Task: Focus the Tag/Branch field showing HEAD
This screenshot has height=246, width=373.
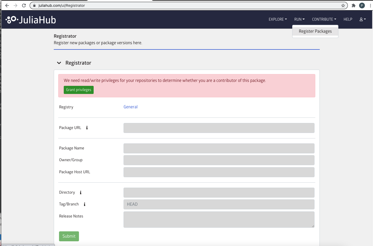Action: pos(219,204)
